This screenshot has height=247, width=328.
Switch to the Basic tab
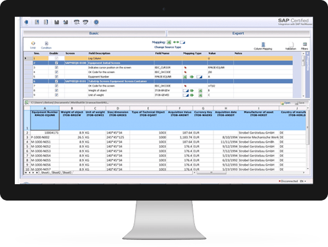coord(94,33)
